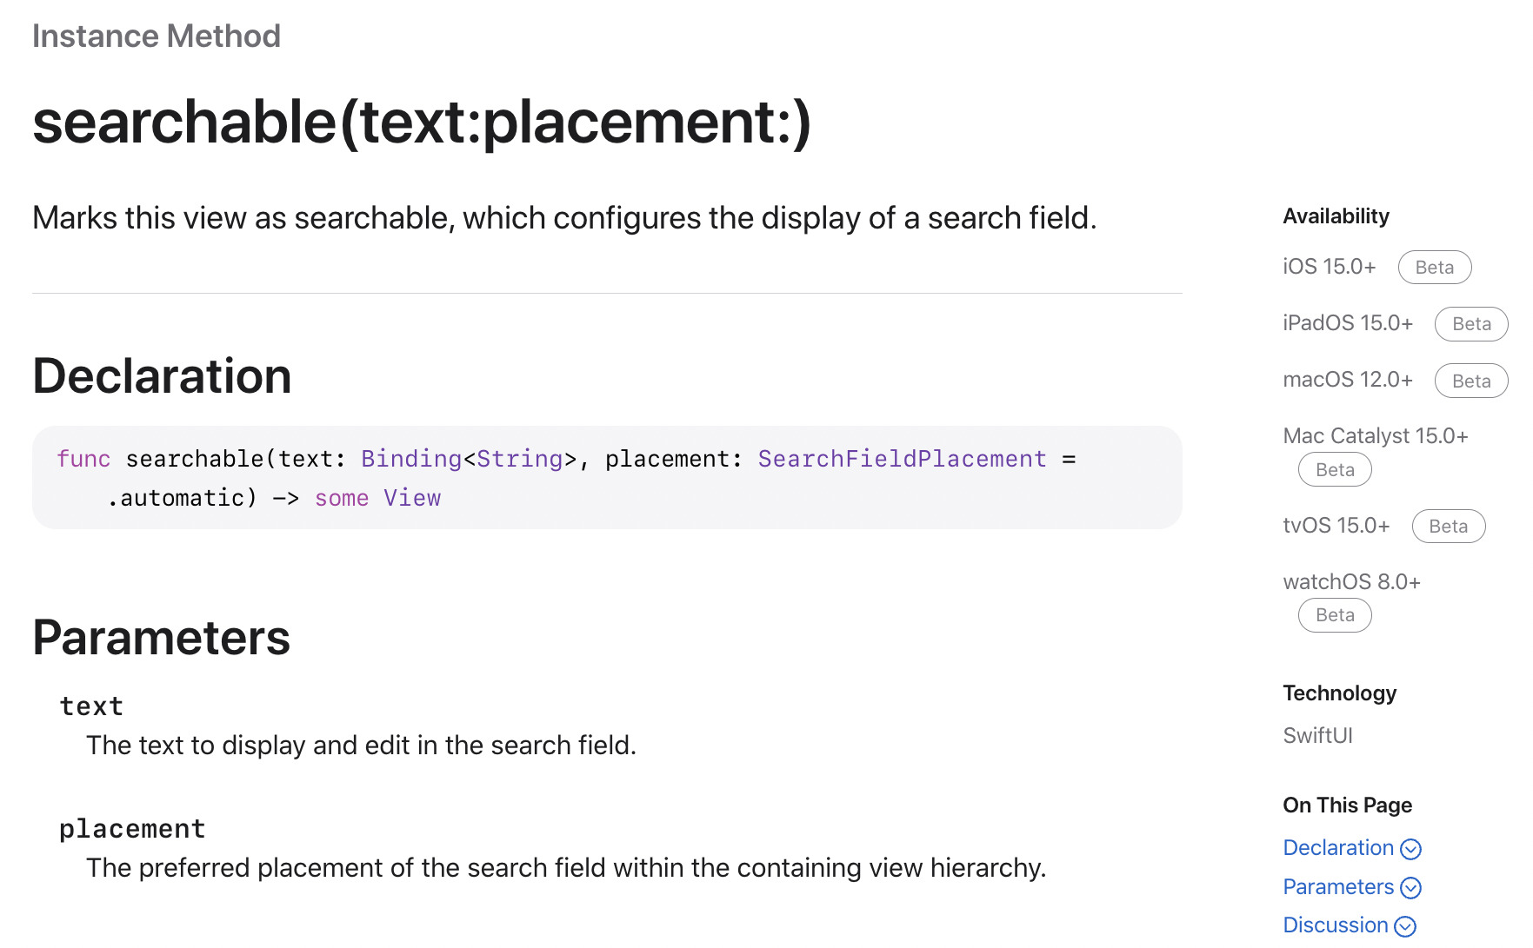1533x948 pixels.
Task: Open the Binding type documentation link
Action: pyautogui.click(x=410, y=458)
